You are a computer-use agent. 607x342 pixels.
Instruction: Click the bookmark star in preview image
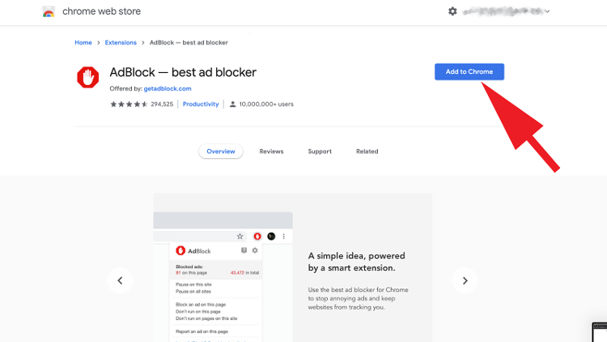pyautogui.click(x=240, y=236)
